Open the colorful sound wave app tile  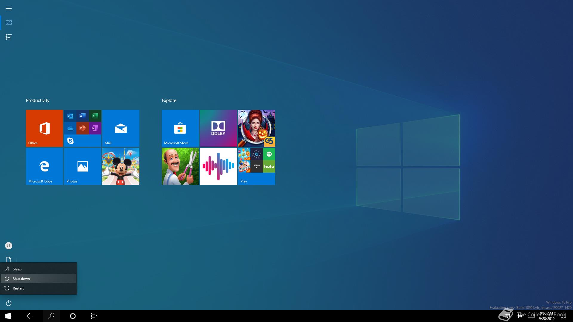tap(218, 166)
